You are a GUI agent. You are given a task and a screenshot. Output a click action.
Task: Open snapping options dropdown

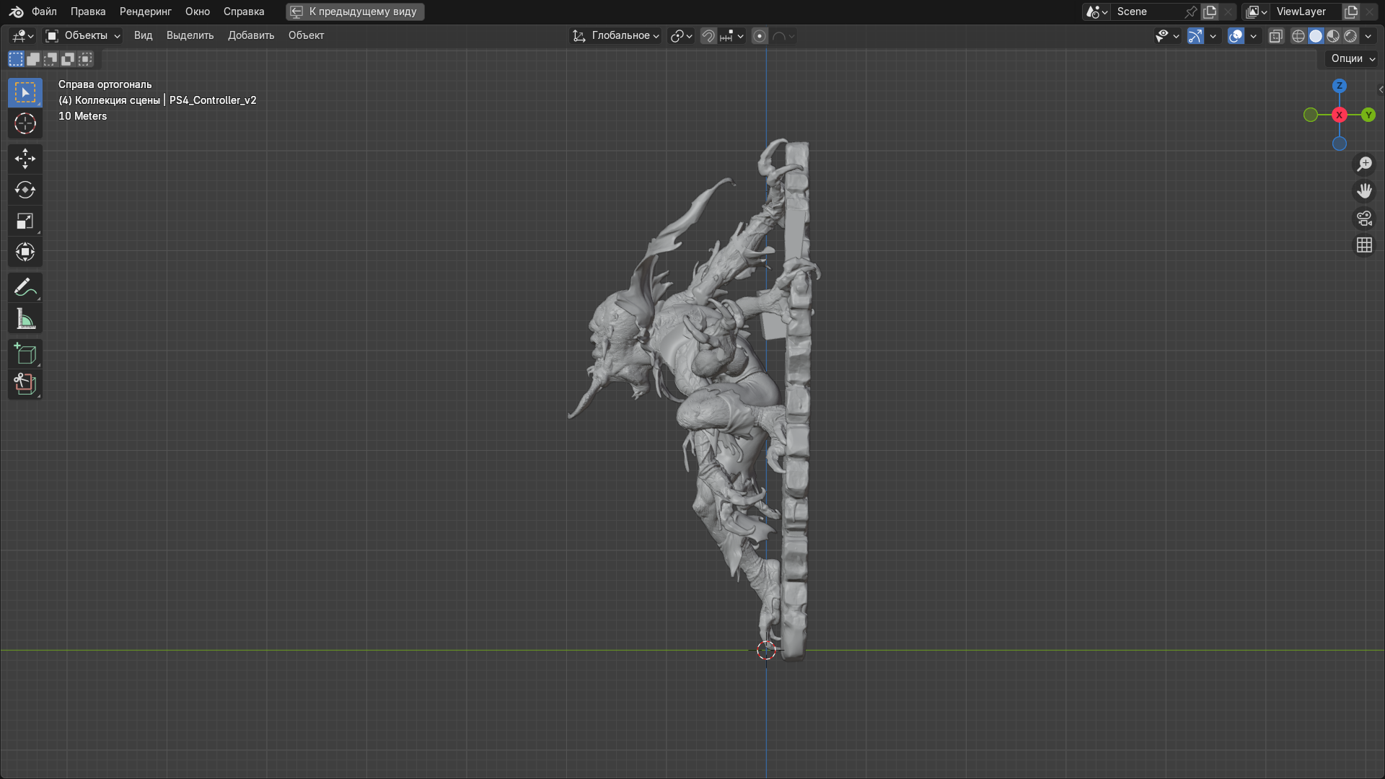pos(732,36)
